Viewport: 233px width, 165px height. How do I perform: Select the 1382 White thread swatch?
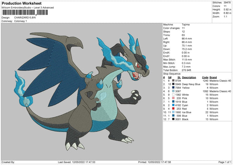[x=173, y=95]
